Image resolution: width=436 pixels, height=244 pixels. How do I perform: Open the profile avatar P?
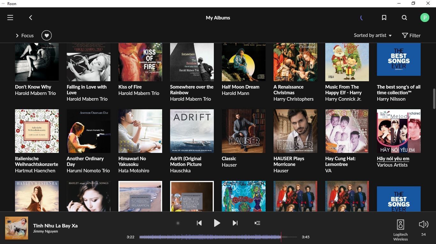coord(425,18)
